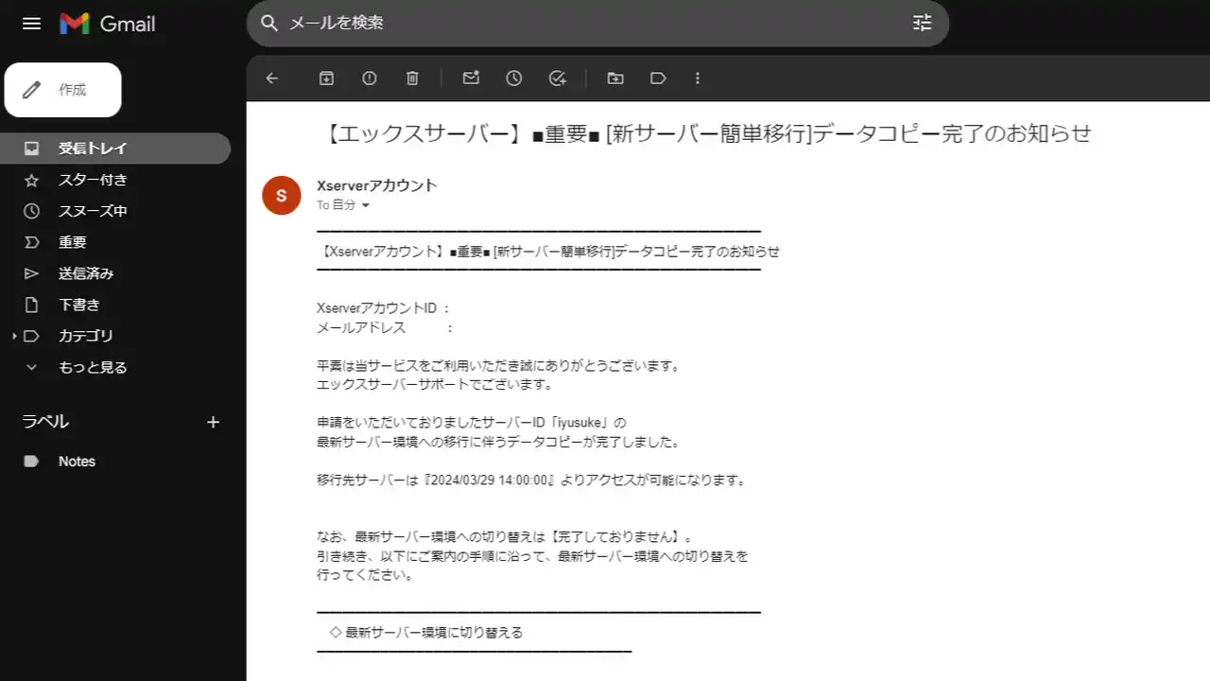Click the 2024/03/29 14:00:00 date text
Image resolution: width=1210 pixels, height=681 pixels.
pyautogui.click(x=490, y=480)
